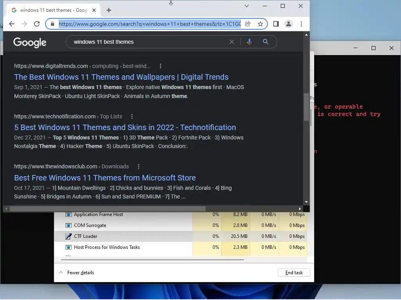Maximize the background terminal window

[373, 48]
